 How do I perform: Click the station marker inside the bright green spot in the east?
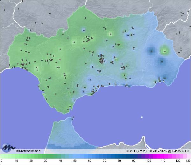[165, 50]
